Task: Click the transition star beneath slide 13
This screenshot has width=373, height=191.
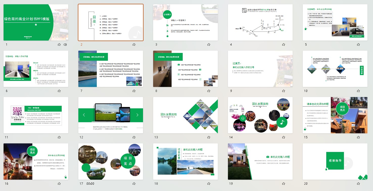Action: coord(209,137)
